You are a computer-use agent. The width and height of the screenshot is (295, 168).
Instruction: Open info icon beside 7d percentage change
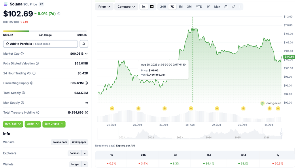59,14
